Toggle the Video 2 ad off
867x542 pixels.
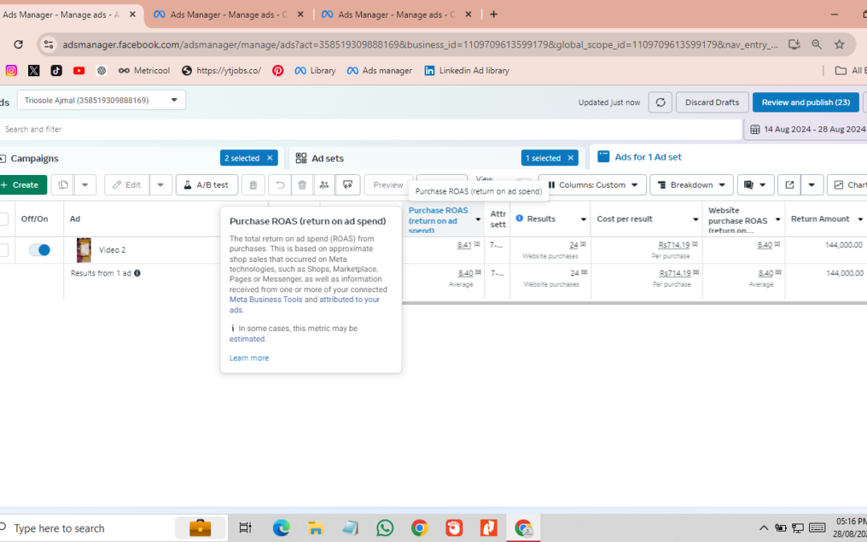click(x=40, y=250)
